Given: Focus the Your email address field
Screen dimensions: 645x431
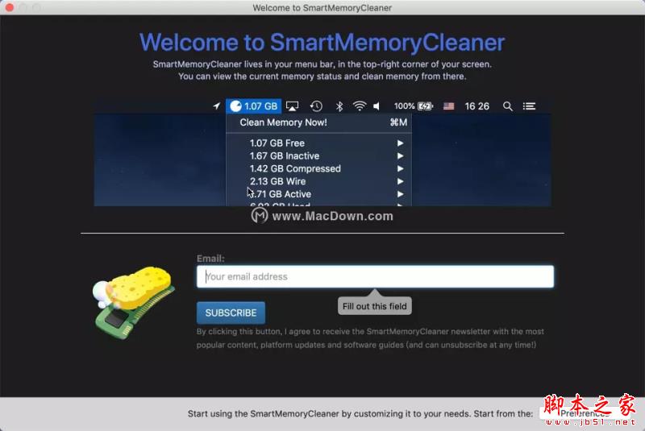Looking at the screenshot, I should click(375, 276).
